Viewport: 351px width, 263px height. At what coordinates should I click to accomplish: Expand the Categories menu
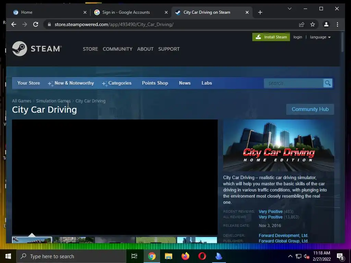tap(117, 83)
